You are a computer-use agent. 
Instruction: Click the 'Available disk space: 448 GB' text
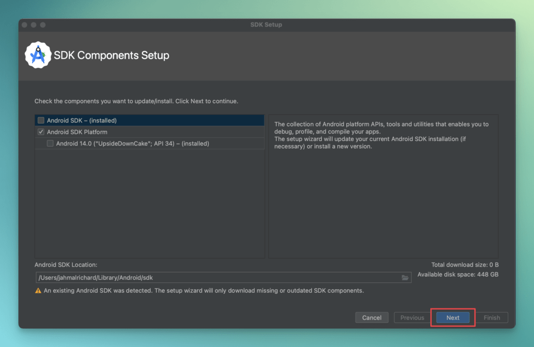458,274
